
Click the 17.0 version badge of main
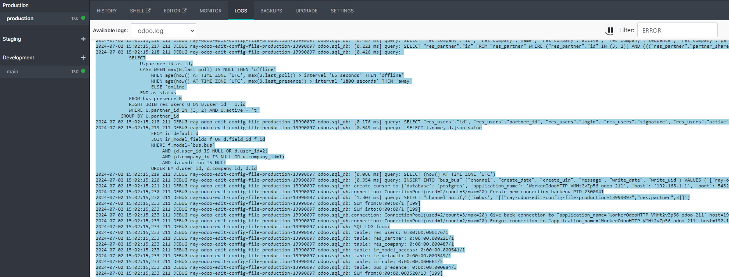tap(75, 71)
